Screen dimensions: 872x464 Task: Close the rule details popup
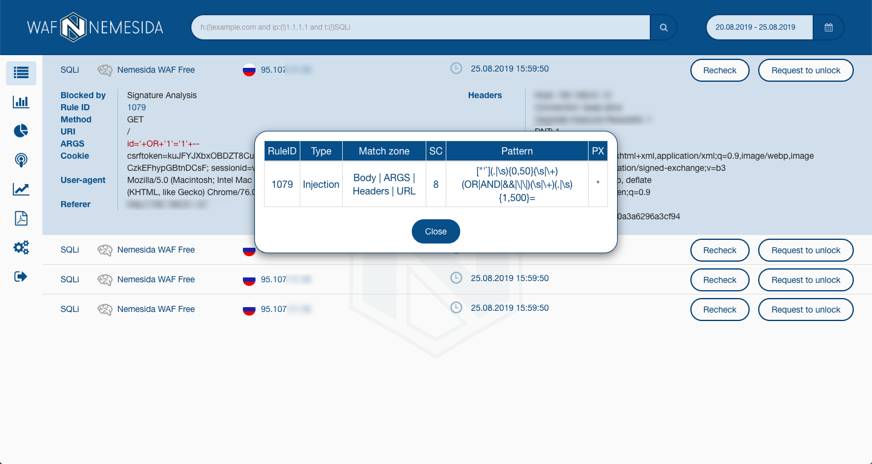[436, 231]
